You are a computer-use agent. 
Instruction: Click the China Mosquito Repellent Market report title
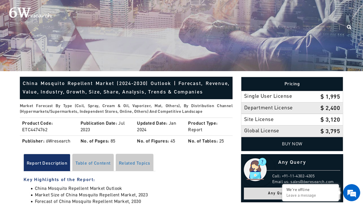126,88
